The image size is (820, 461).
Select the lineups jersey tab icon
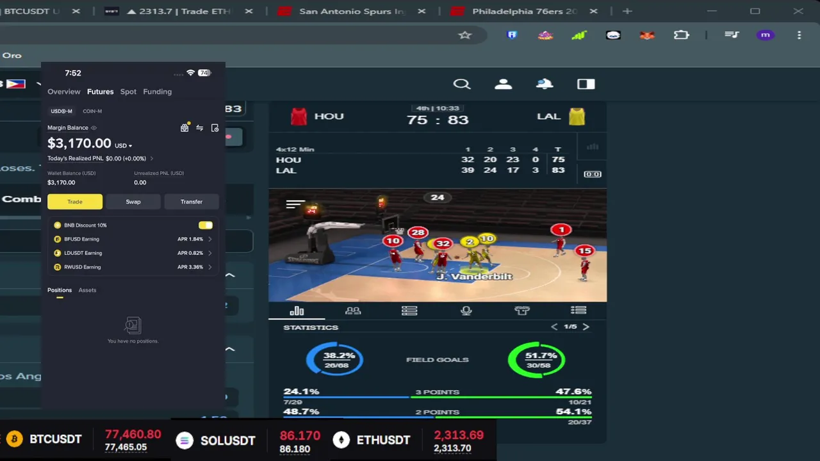tap(522, 311)
